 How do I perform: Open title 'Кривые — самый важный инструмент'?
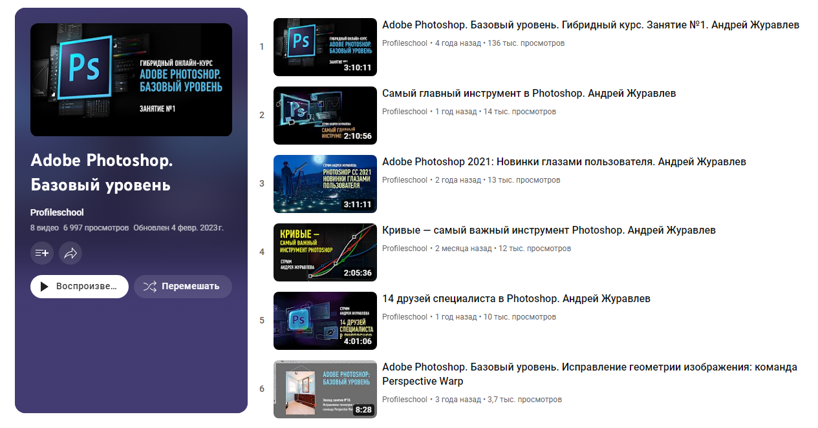(549, 230)
